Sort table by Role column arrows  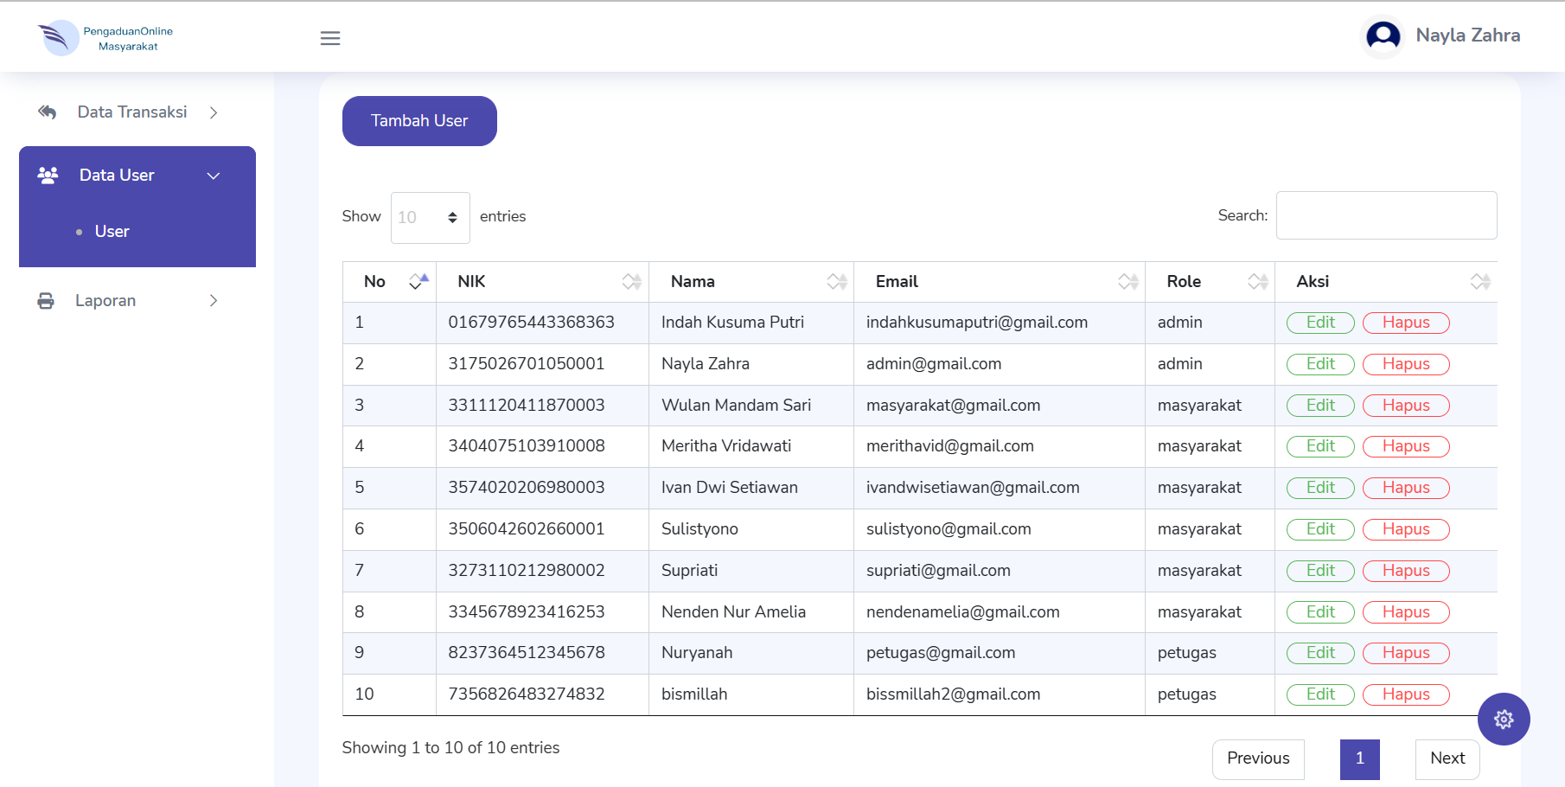pos(1257,281)
